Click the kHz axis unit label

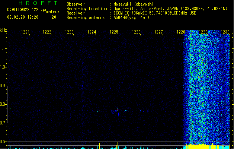point(3,30)
